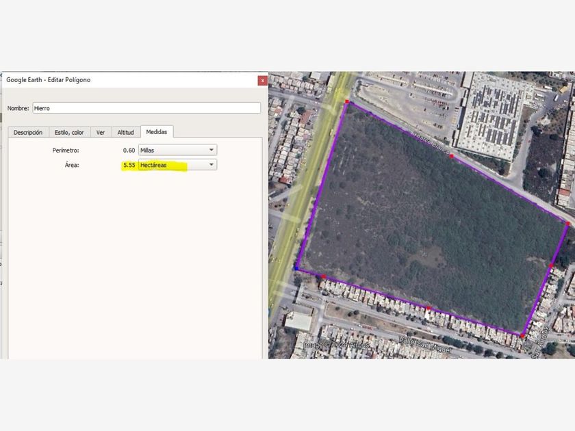Viewport: 575px width, 431px height.
Task: Click the arrow of the Millas combo box
Action: (x=212, y=149)
